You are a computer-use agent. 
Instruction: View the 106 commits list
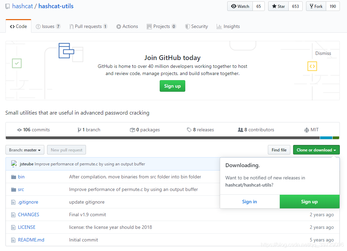coord(33,130)
